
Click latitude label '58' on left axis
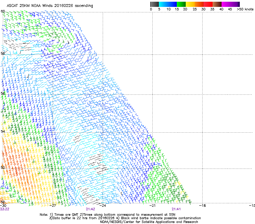click(x=3, y=53)
